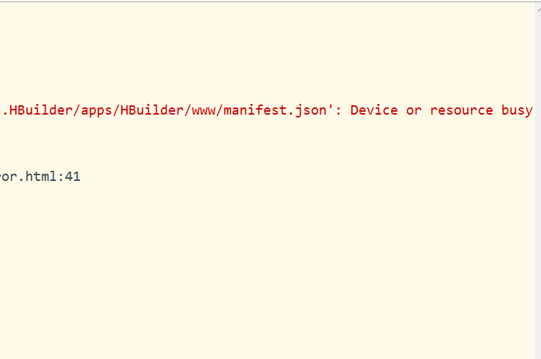Click 'manifest.json' in the error message
Viewport: 541px width, 359px height.
[275, 110]
